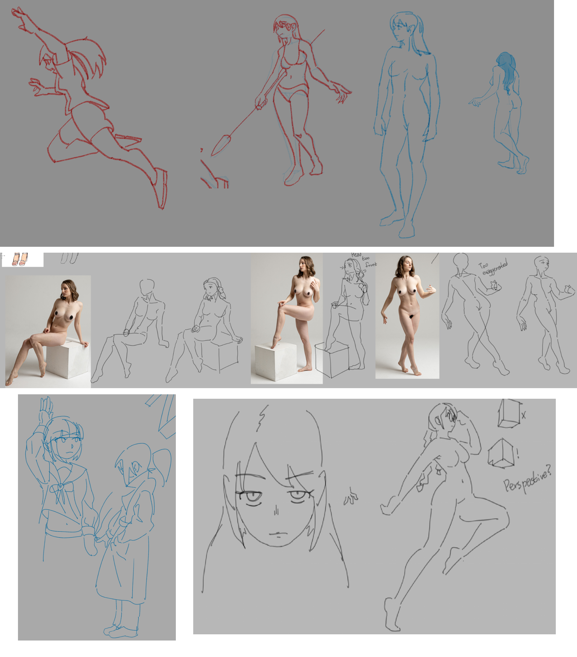The height and width of the screenshot is (657, 577).
Task: Click the cube sketch marked with exclamation
Action: tap(501, 453)
